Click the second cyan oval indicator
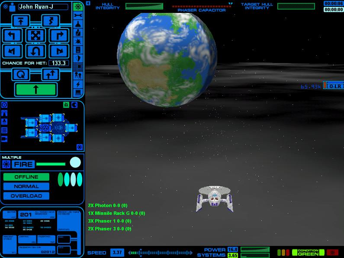 [67, 179]
